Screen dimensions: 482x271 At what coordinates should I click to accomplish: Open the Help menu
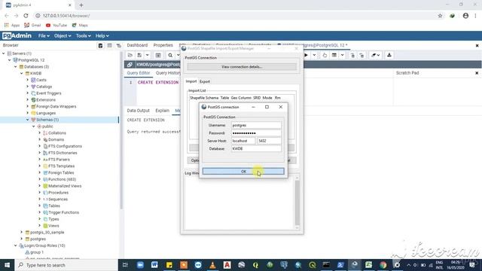(102, 35)
